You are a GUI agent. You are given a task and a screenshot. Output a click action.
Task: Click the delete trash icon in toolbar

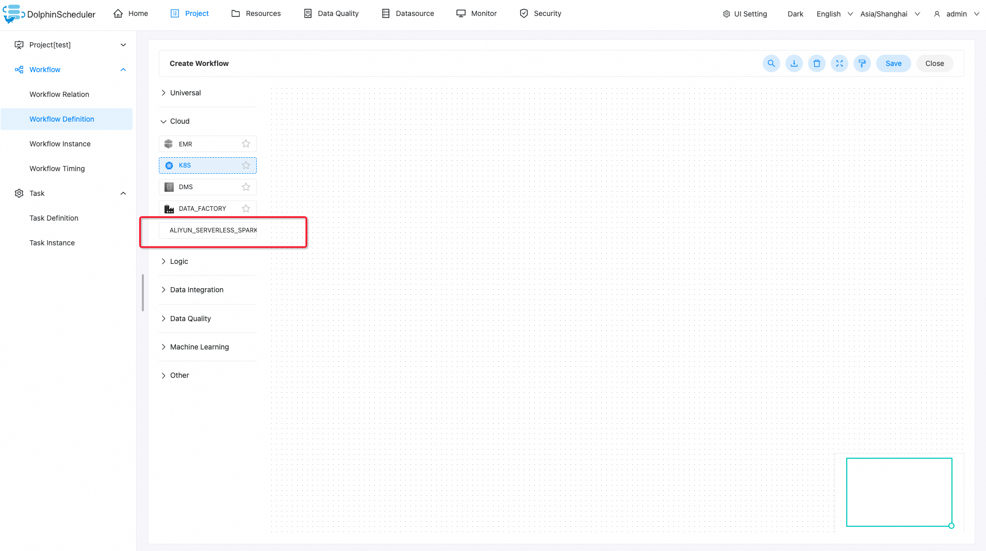(816, 63)
